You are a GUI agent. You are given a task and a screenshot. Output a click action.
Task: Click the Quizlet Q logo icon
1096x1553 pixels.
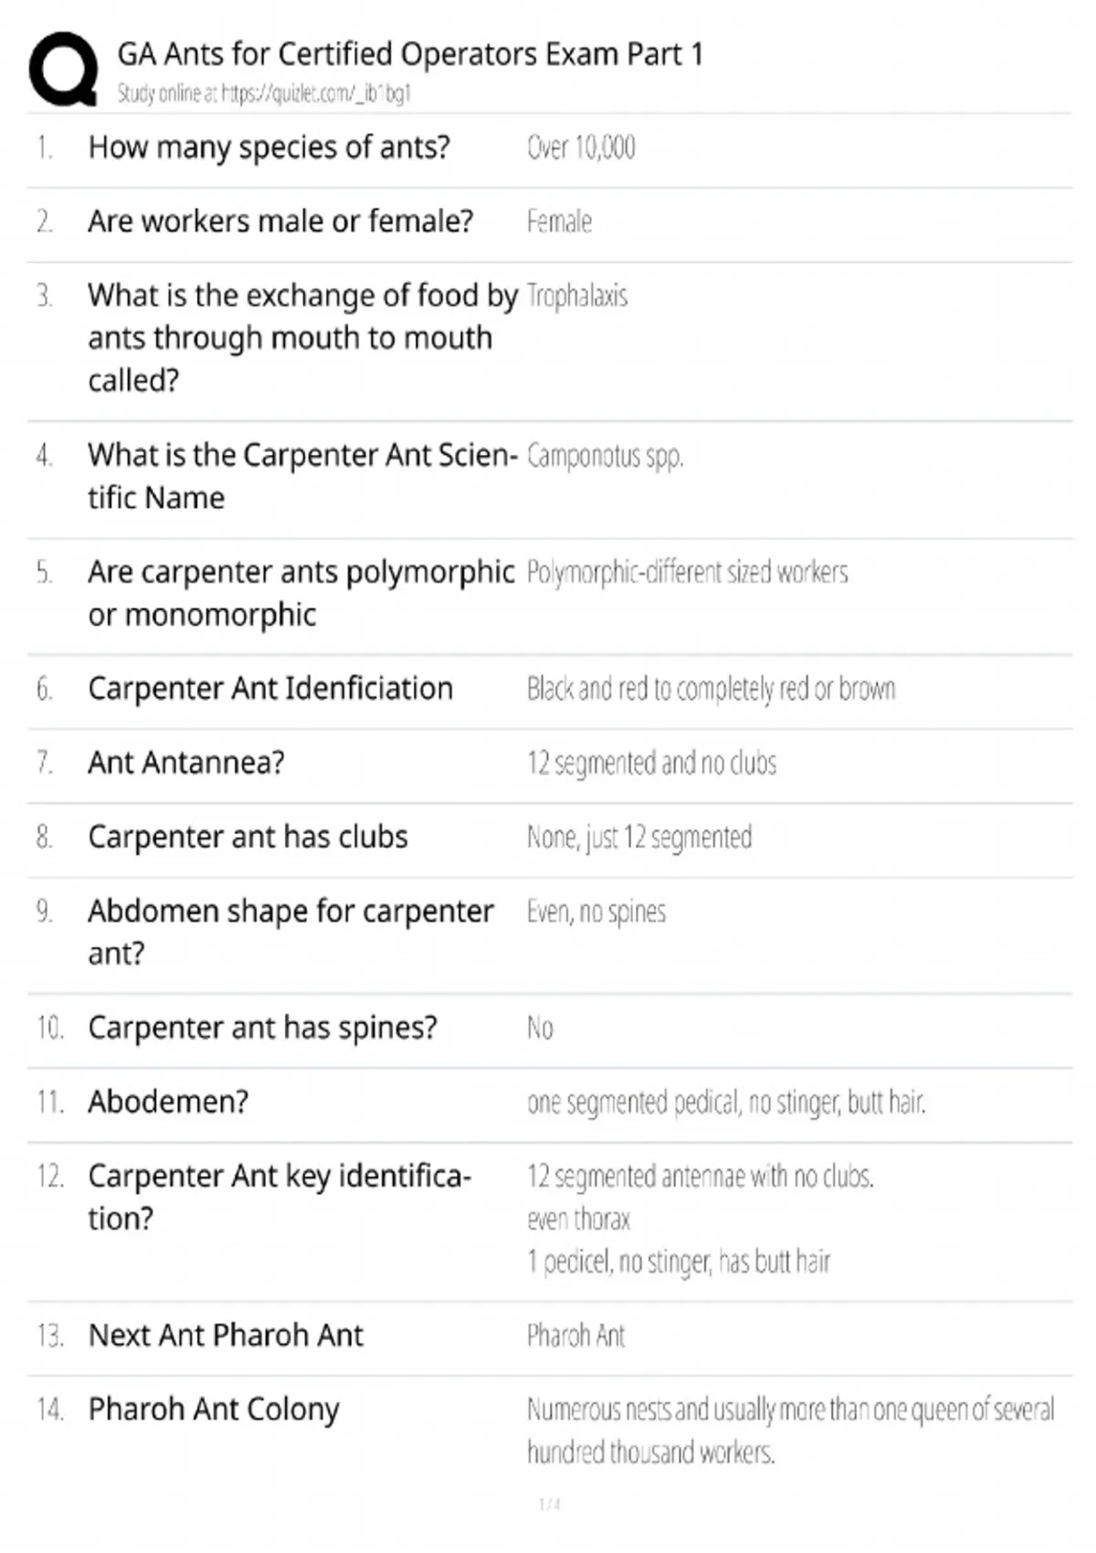63,69
